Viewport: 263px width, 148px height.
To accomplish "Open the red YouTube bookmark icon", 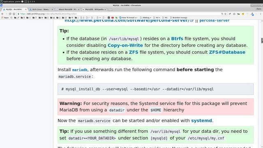I will coord(113,18).
